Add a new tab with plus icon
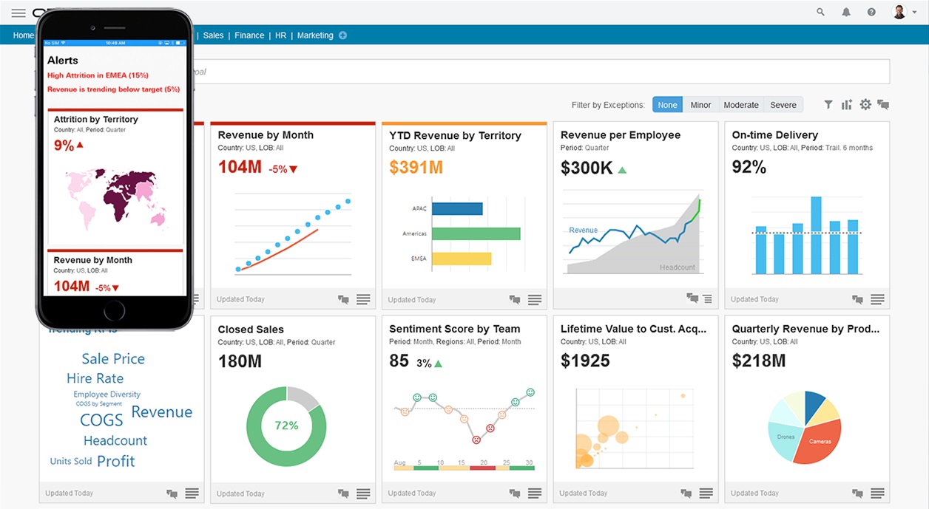Screen dimensions: 929x509 coord(342,35)
